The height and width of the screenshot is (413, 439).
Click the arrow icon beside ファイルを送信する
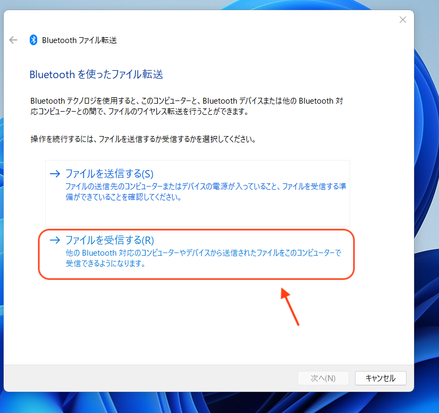pyautogui.click(x=55, y=174)
